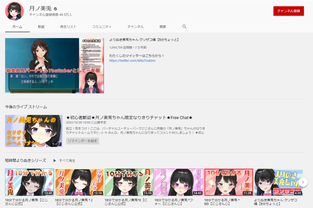The height and width of the screenshot is (208, 313).
Task: Open the チャンネル tab
Action: point(136,27)
